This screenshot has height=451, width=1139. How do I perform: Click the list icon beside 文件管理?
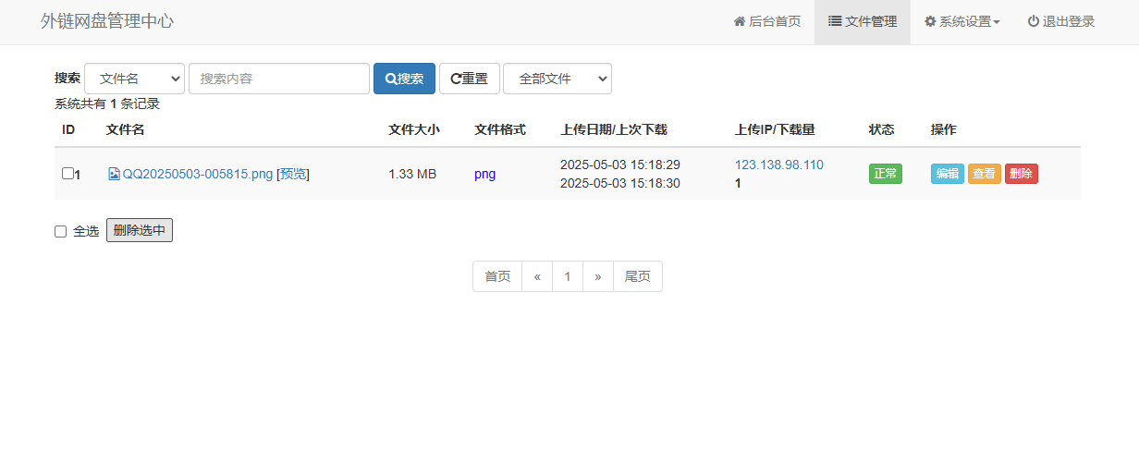tap(835, 21)
